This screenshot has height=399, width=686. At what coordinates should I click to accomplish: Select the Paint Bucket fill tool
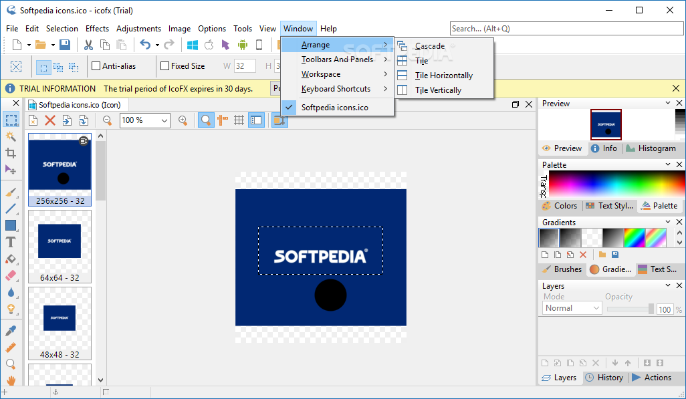(x=11, y=259)
